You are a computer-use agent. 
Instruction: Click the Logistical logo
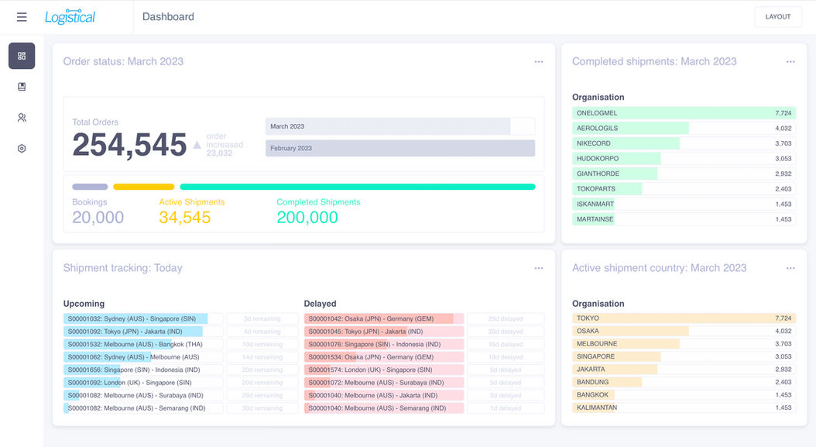70,17
